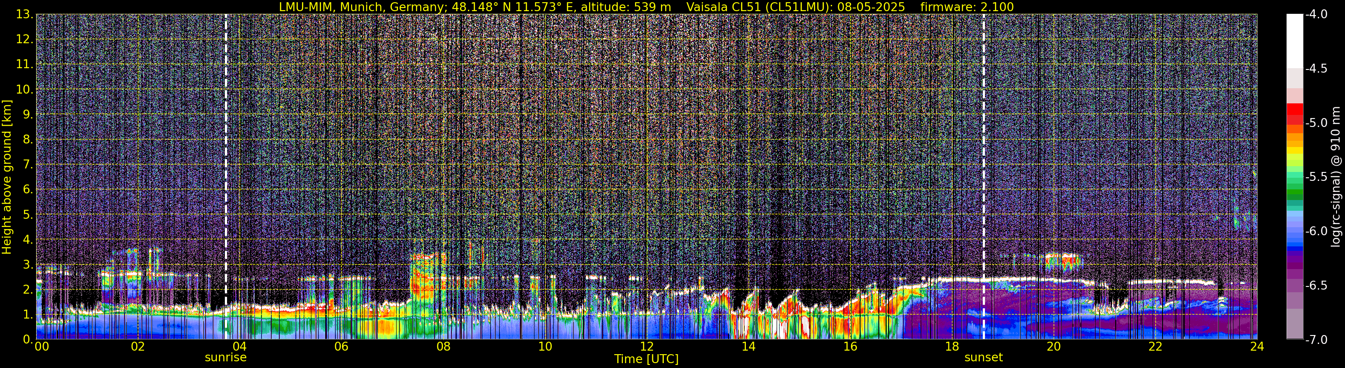The width and height of the screenshot is (1345, 368).
Task: Click the '7.' height axis tick label
Action: point(28,165)
